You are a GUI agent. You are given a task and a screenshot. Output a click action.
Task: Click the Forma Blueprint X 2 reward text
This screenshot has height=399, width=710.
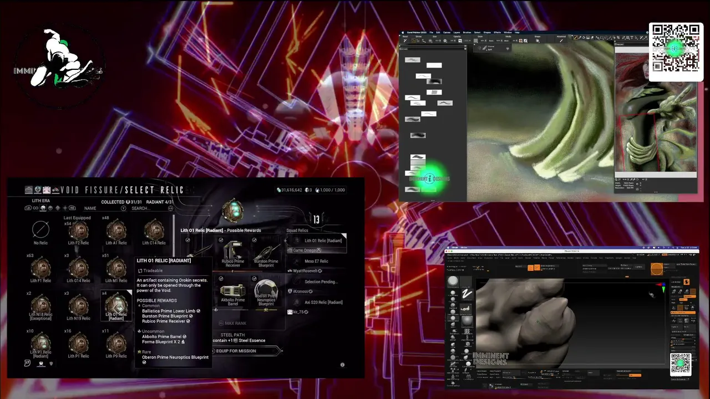161,342
